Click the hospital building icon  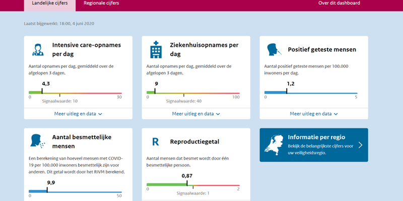[156, 49]
